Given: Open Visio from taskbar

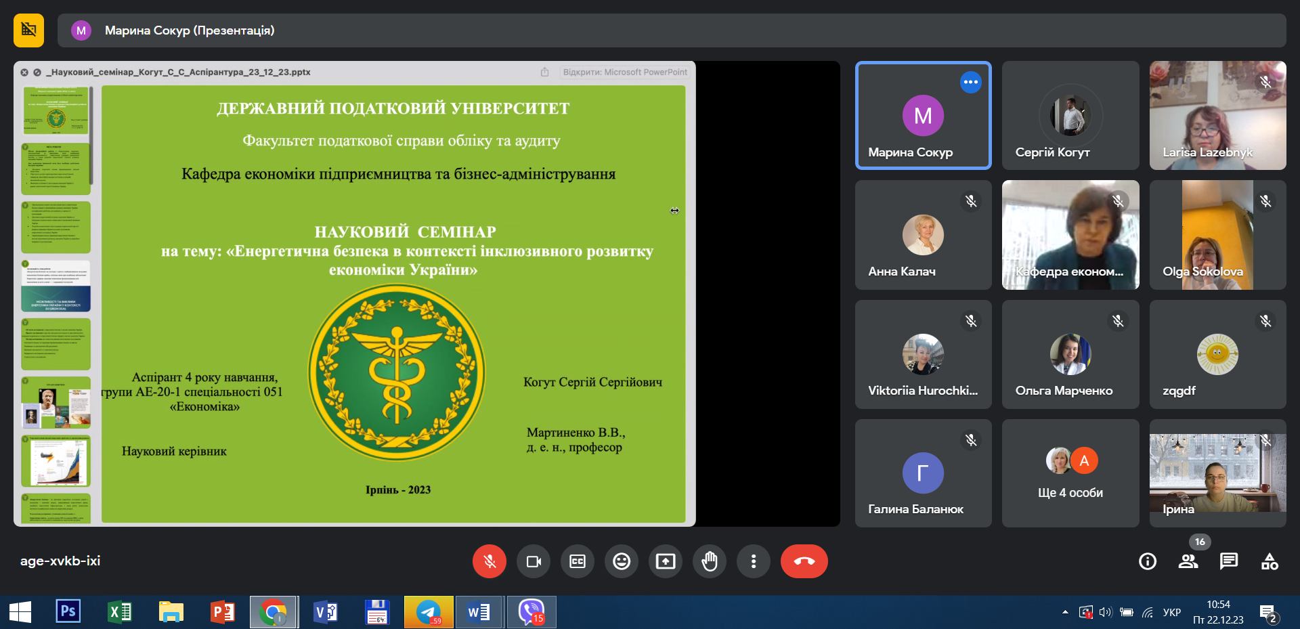Looking at the screenshot, I should (326, 613).
